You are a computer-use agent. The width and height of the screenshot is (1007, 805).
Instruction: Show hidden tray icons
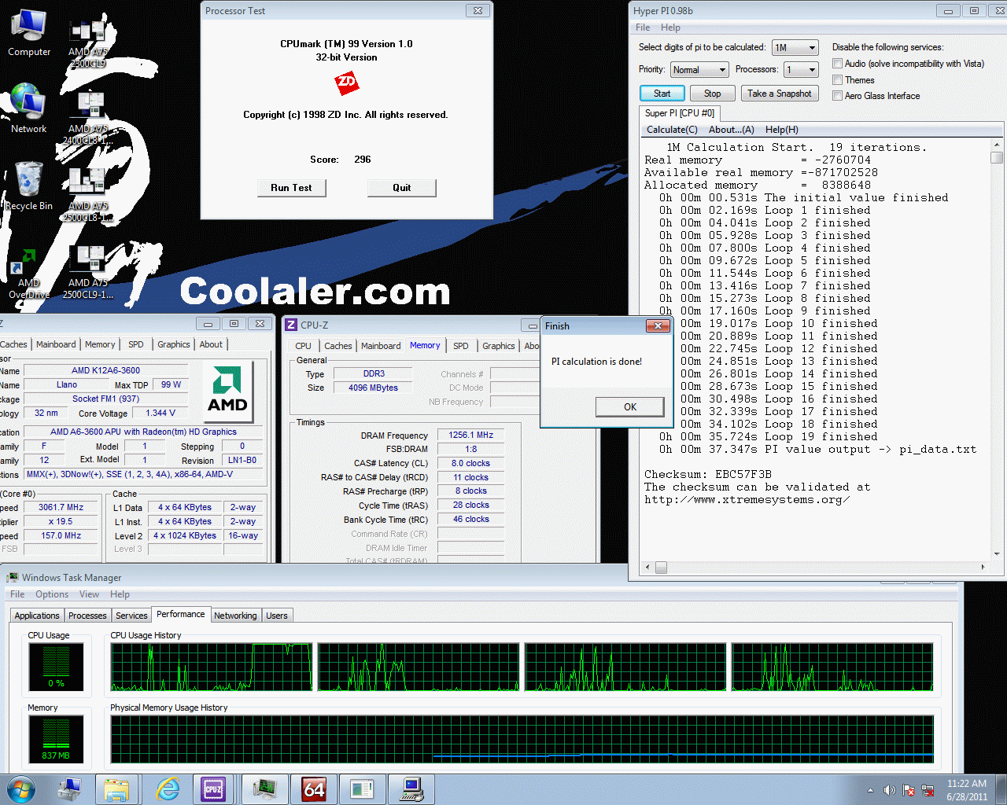(870, 790)
